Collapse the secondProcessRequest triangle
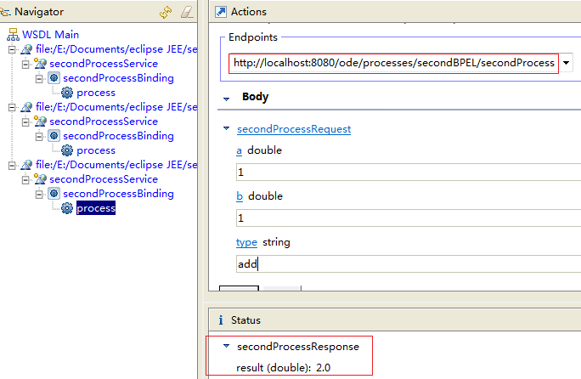 (x=227, y=128)
